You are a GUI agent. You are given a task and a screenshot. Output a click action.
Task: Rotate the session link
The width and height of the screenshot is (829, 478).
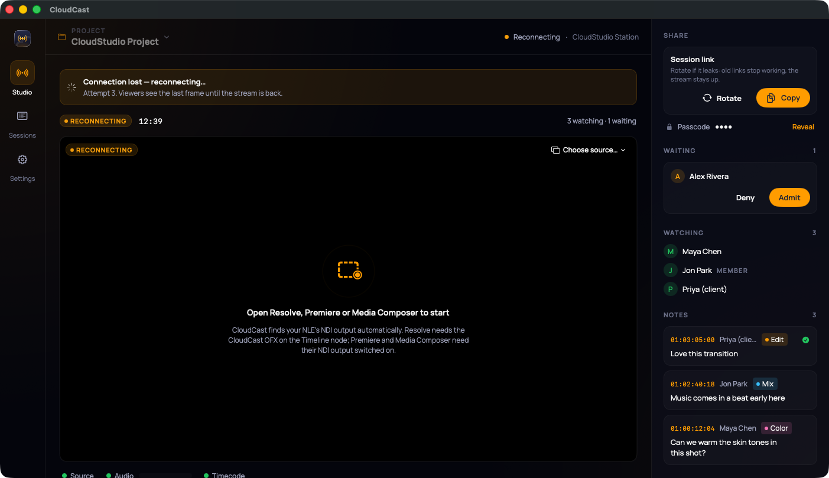coord(722,98)
